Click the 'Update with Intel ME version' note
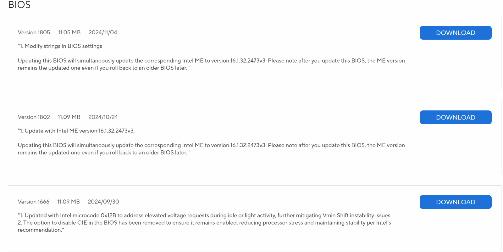This screenshot has width=503, height=252. pyautogui.click(x=76, y=131)
